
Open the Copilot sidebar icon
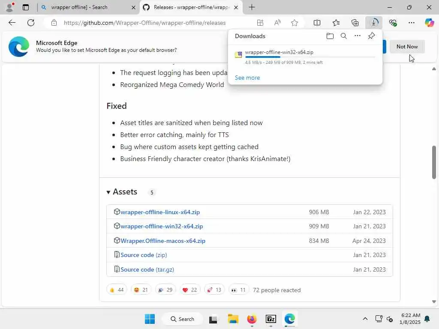429,23
